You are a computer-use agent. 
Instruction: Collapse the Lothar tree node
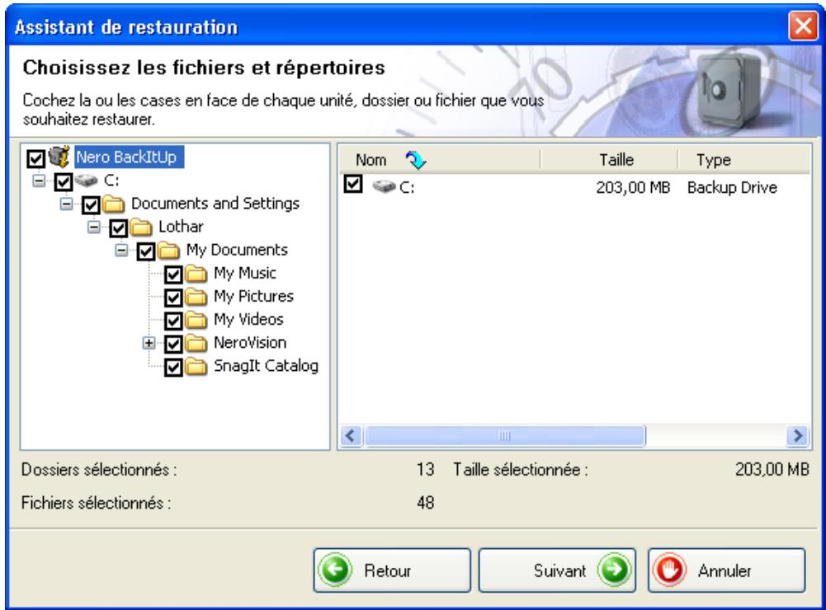point(94,227)
